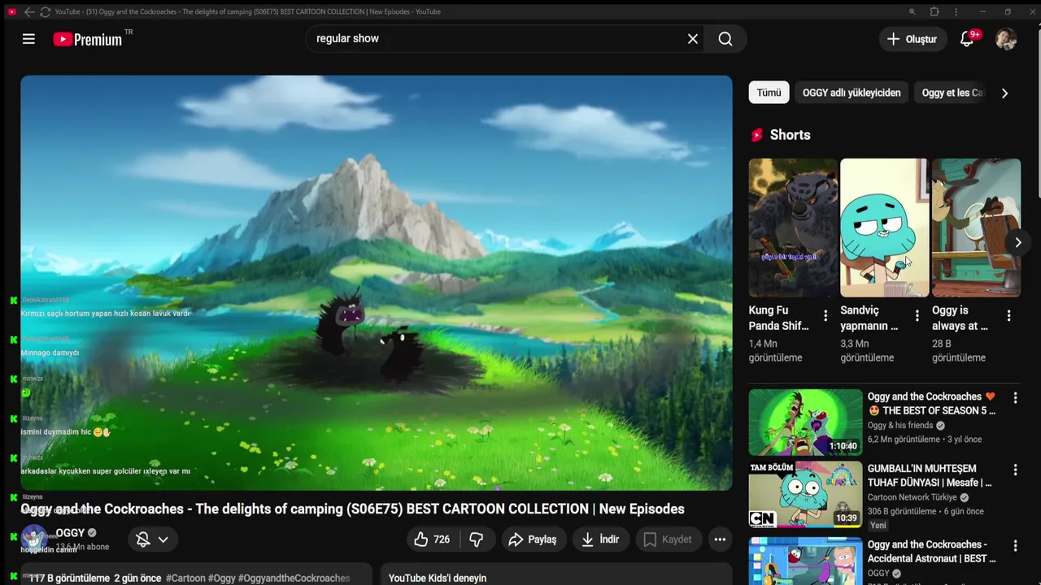Click the 1,4 Mn görüntüleme text
Screen dimensions: 1041x585
point(776,351)
